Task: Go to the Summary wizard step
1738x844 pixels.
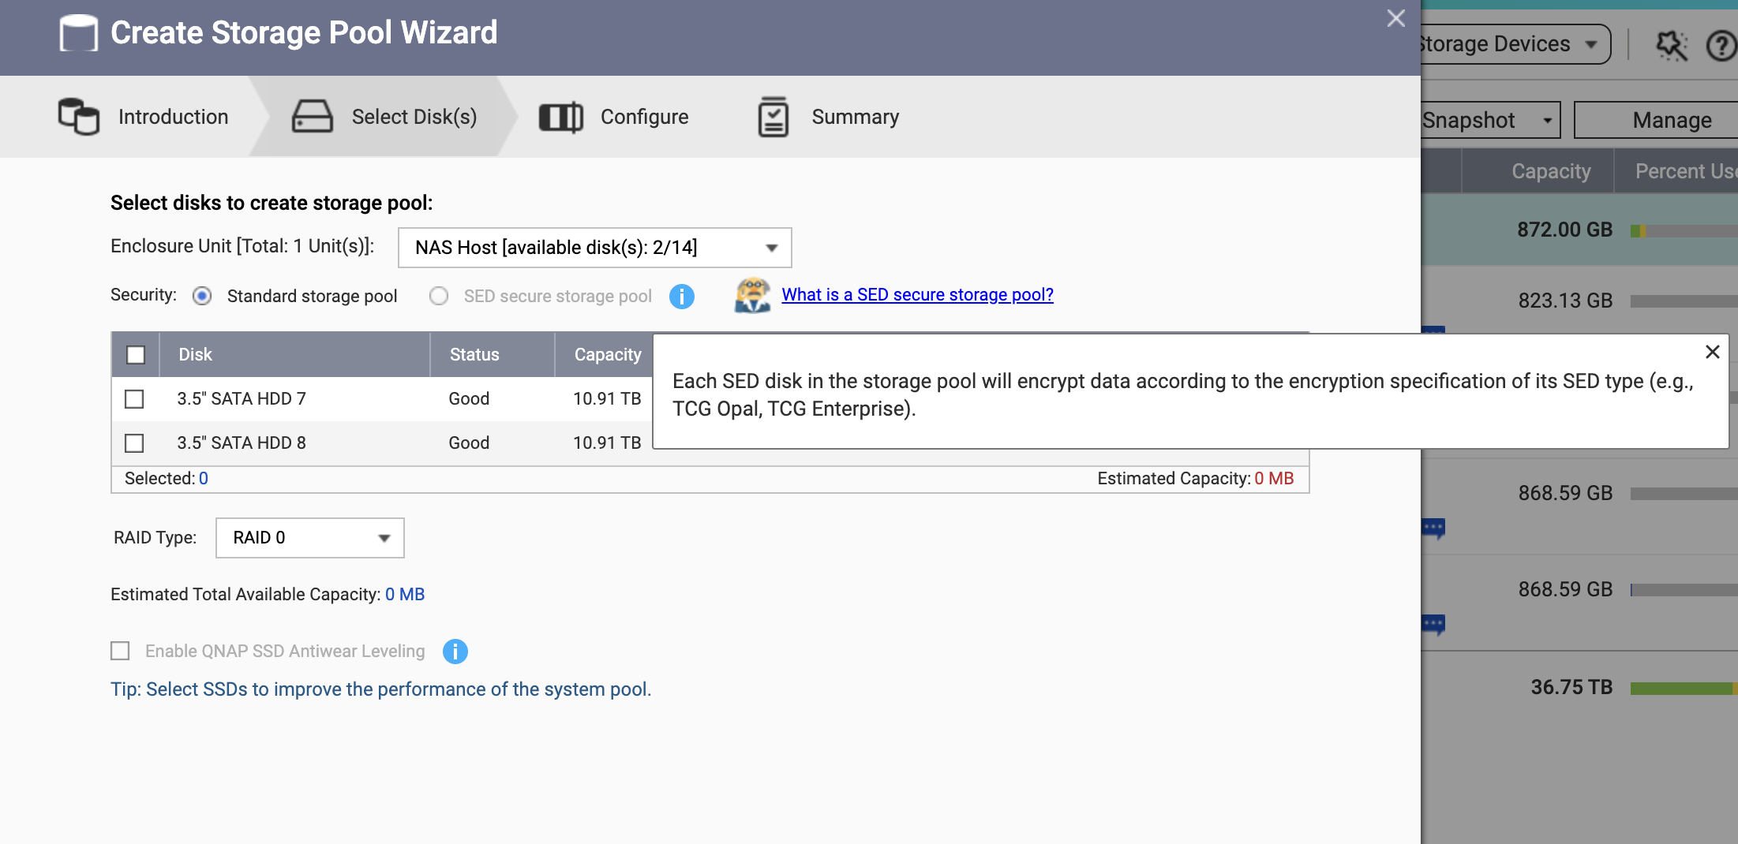Action: pyautogui.click(x=855, y=117)
